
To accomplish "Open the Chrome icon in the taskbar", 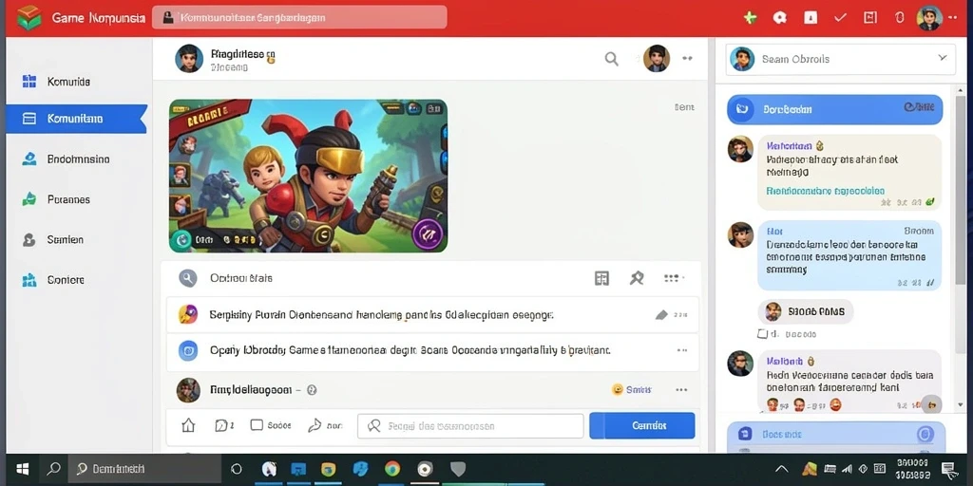I will point(392,469).
